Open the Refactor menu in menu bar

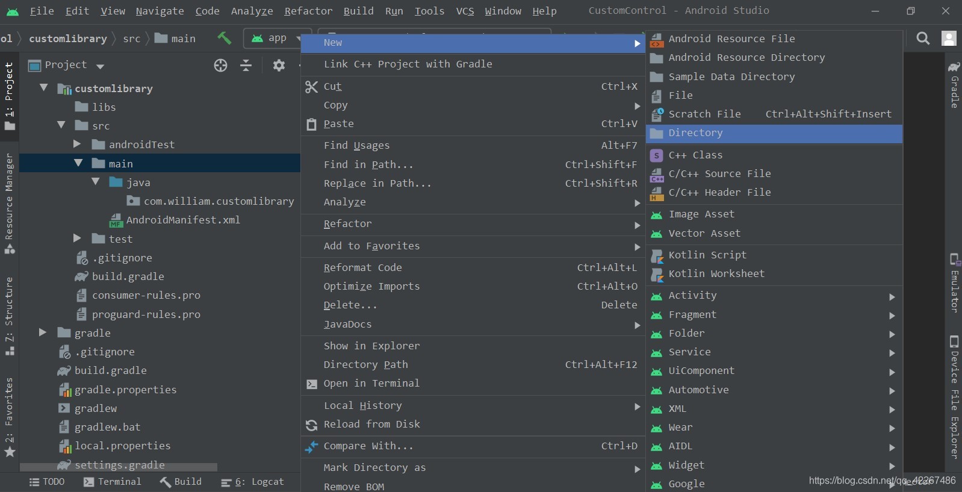click(x=308, y=11)
